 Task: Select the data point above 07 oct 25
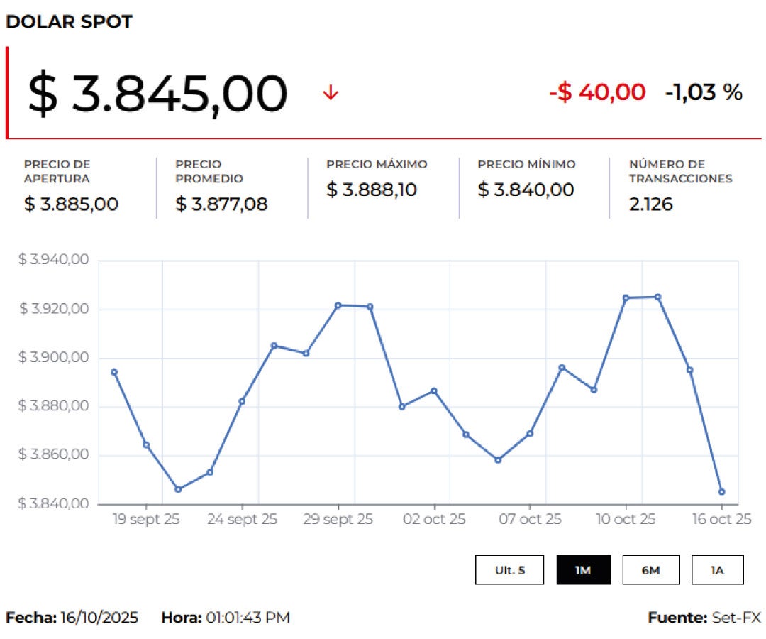tap(530, 434)
